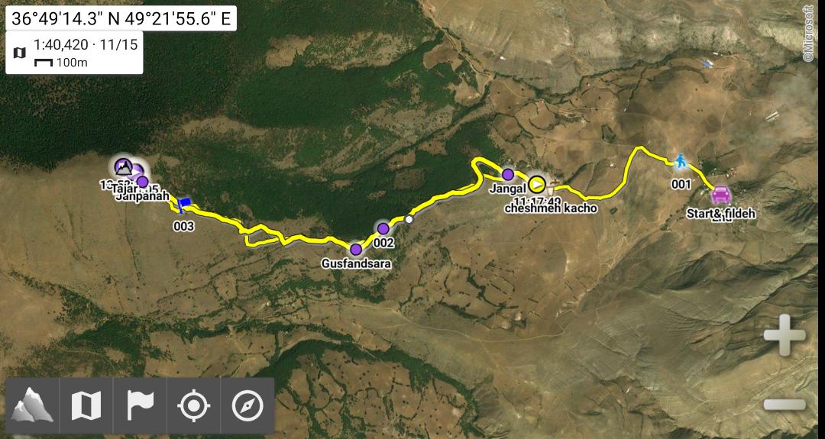Select the Gusfandsara waypoint dot
This screenshot has width=825, height=439.
(356, 249)
